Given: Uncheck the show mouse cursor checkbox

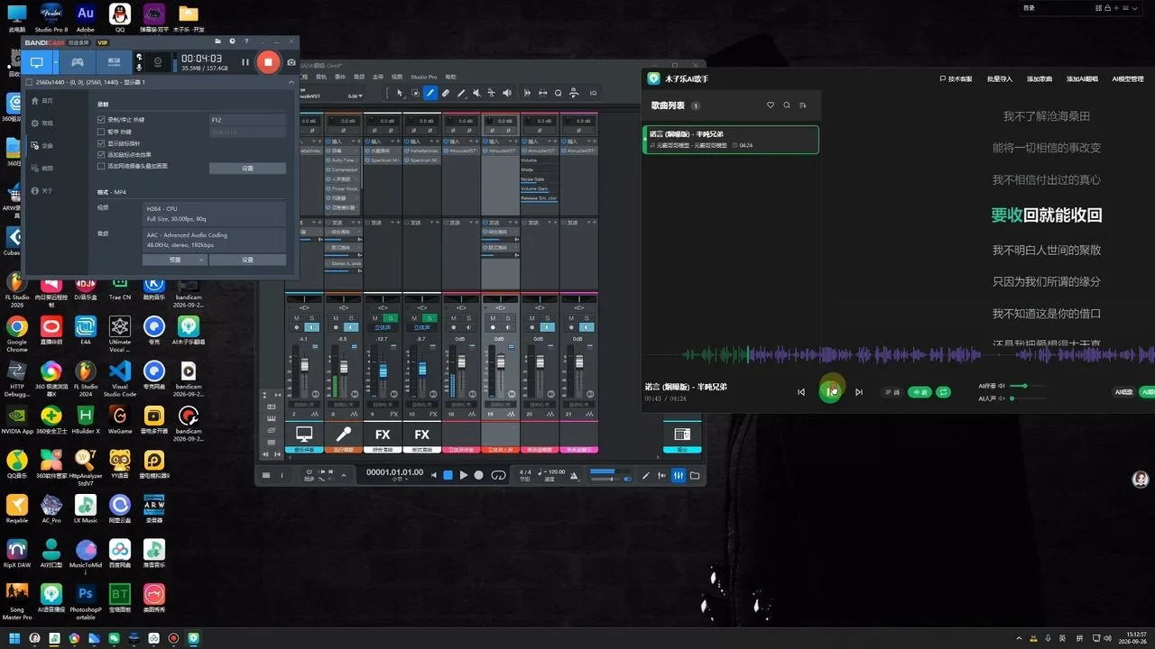Looking at the screenshot, I should coord(101,143).
